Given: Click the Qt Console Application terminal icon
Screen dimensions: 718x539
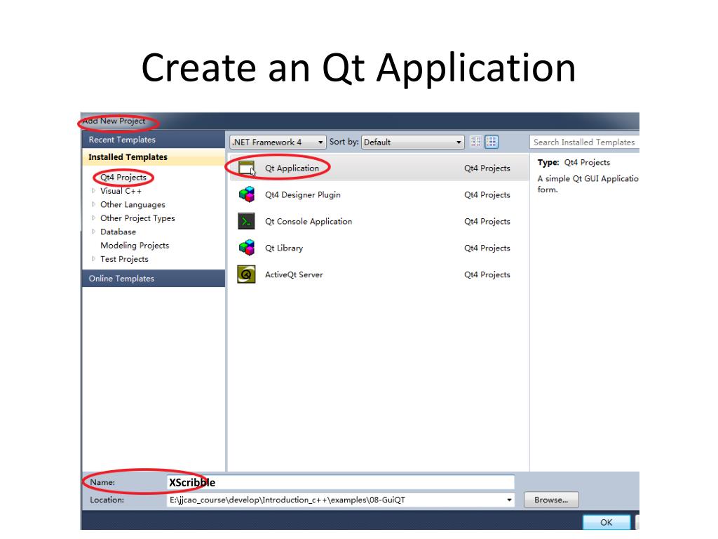Looking at the screenshot, I should point(246,221).
